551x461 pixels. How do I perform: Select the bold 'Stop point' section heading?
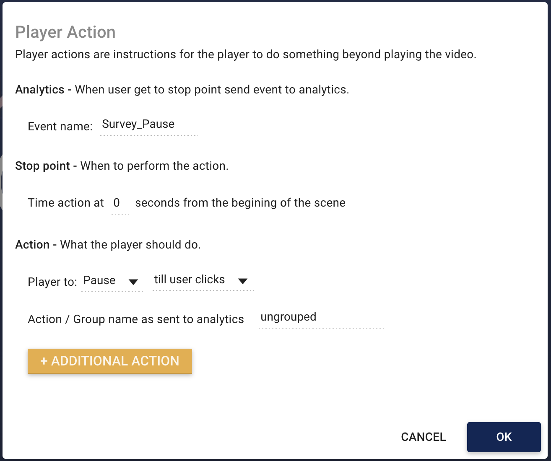pos(42,166)
